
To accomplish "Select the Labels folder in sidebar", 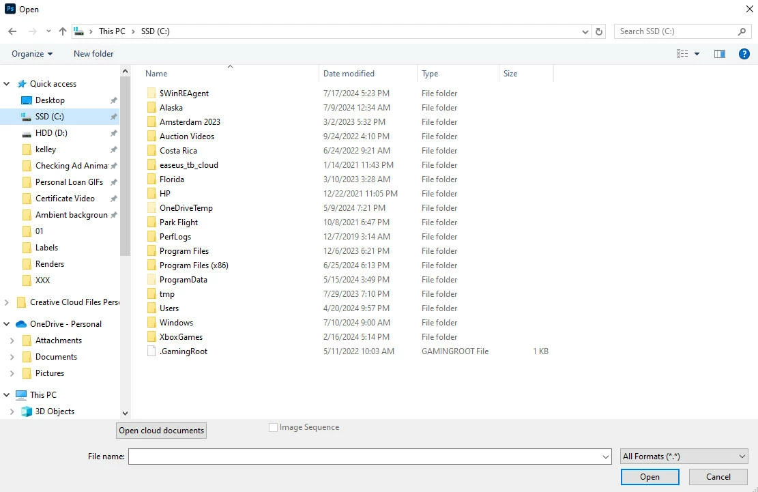I will point(46,248).
